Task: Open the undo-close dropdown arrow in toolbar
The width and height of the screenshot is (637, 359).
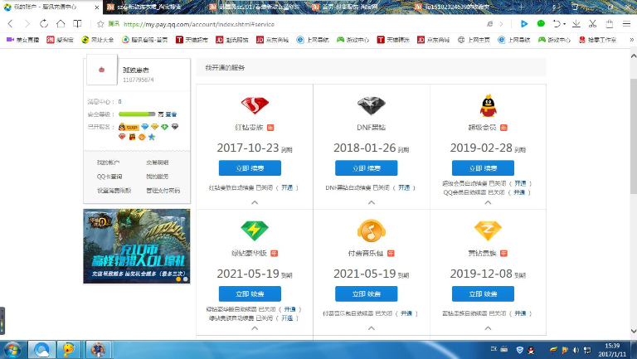Action: 564,24
